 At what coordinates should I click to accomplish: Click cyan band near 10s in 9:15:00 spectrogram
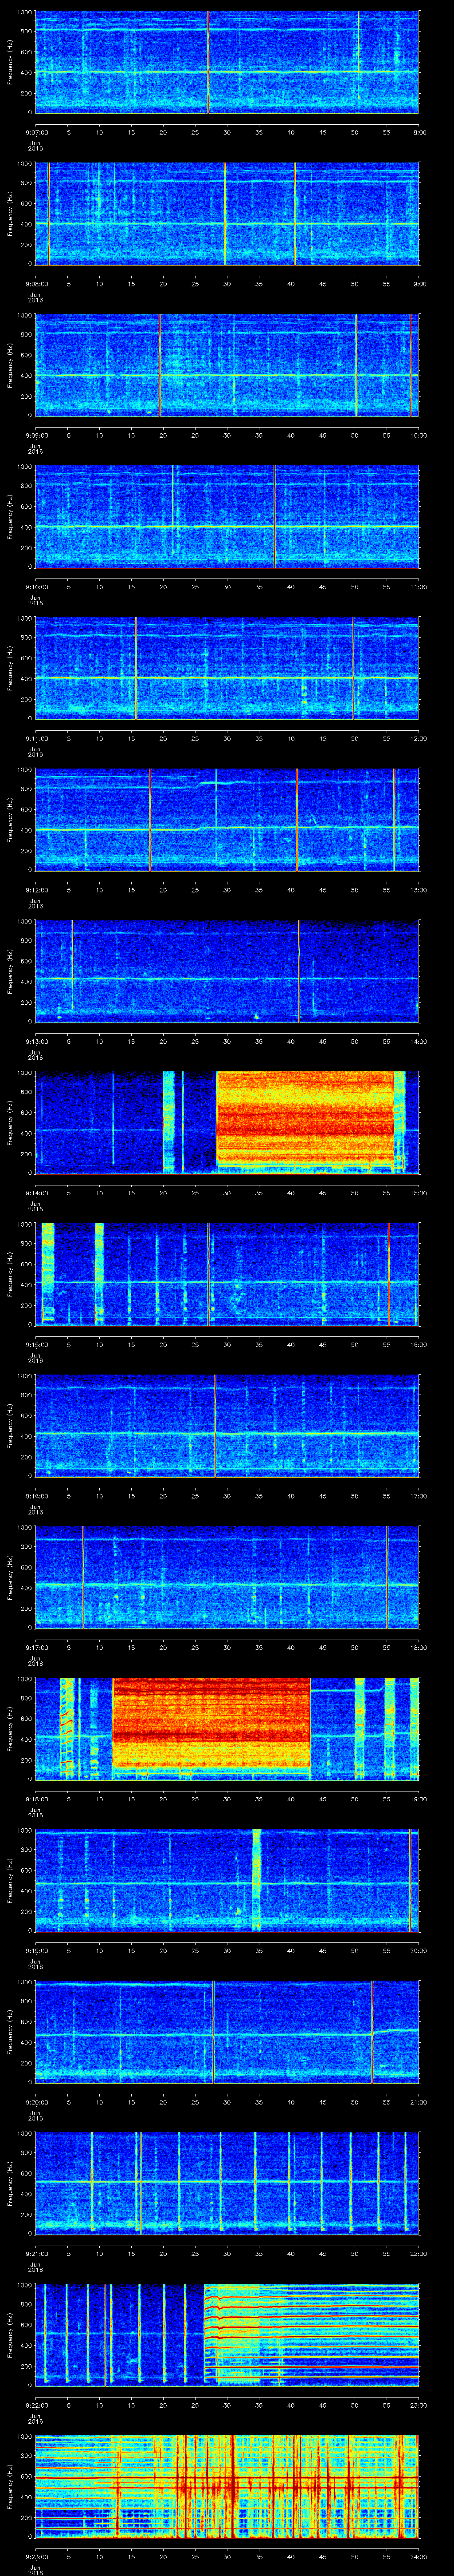coord(99,1274)
